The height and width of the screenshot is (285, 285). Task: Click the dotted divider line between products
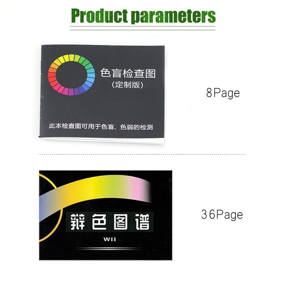[142, 154]
